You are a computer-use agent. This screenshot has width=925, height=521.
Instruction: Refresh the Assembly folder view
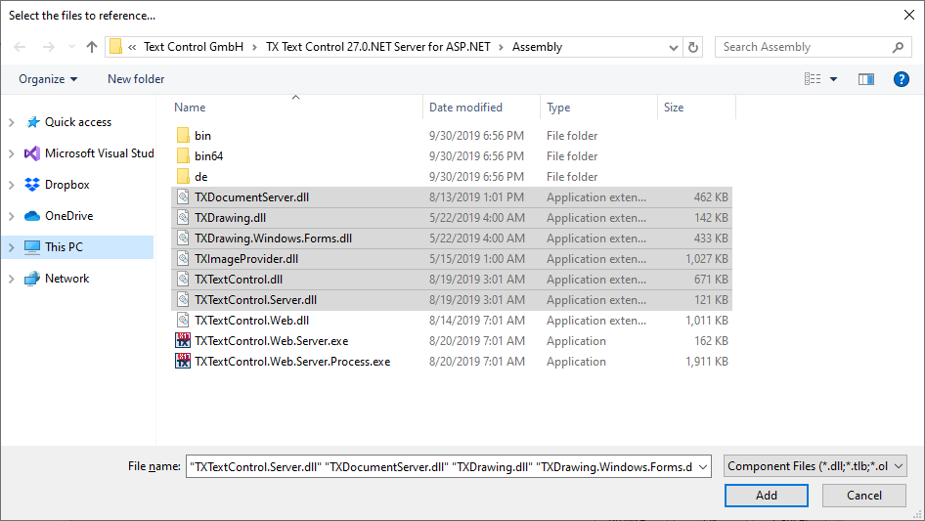[x=693, y=47]
